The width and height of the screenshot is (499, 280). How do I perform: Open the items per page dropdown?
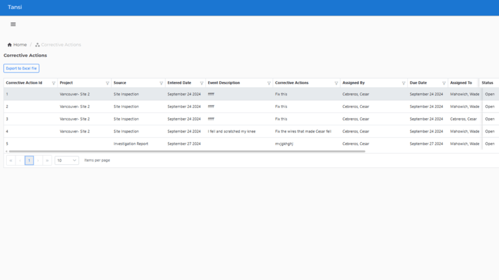point(67,160)
